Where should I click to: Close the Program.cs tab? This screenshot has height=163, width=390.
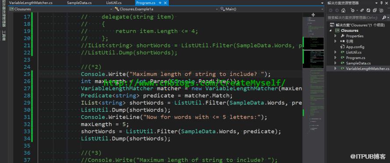[166, 3]
